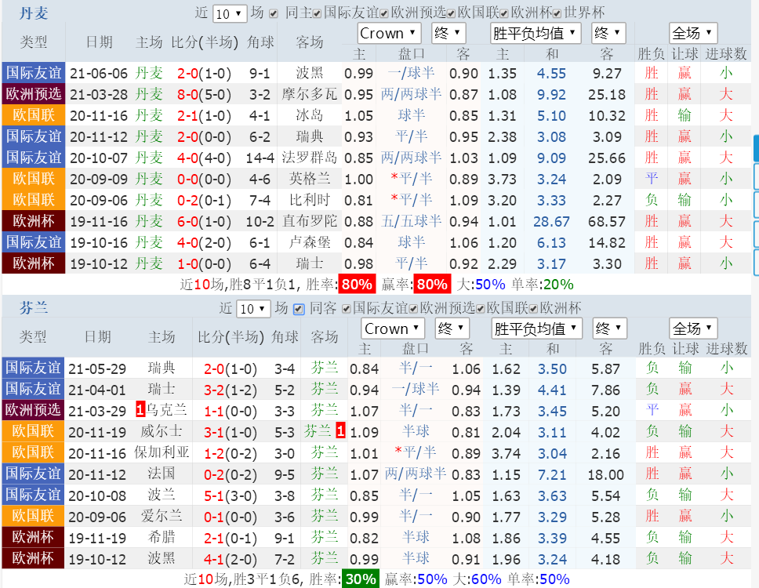Open 胜平负均值 dropdown in Finland section
759x588 pixels.
point(537,328)
